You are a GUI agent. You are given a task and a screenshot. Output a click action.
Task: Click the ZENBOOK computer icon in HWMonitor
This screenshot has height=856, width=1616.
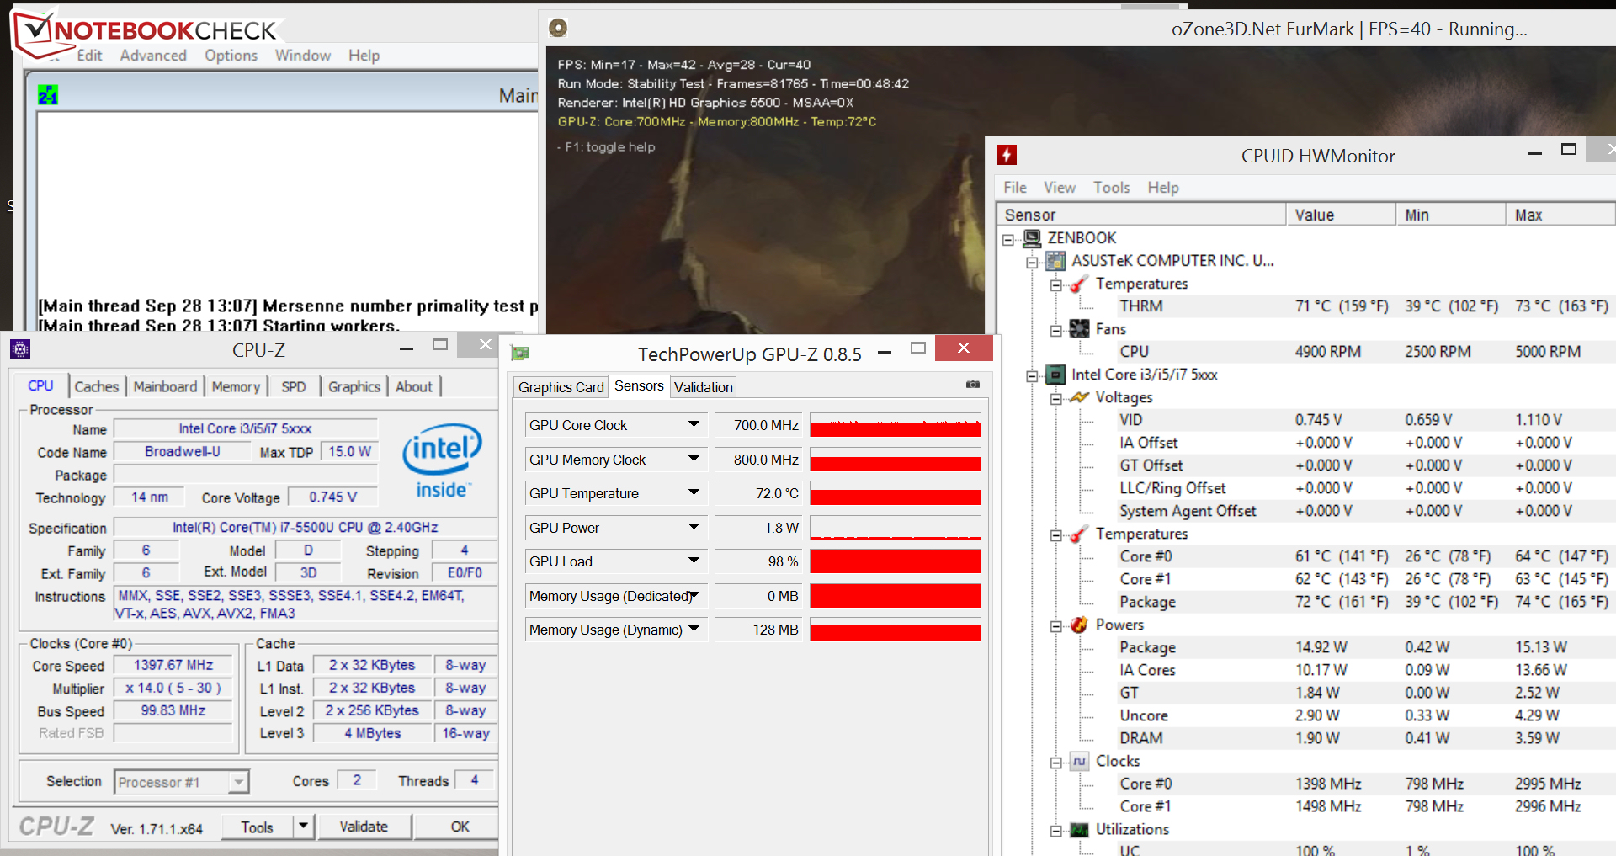[1032, 238]
